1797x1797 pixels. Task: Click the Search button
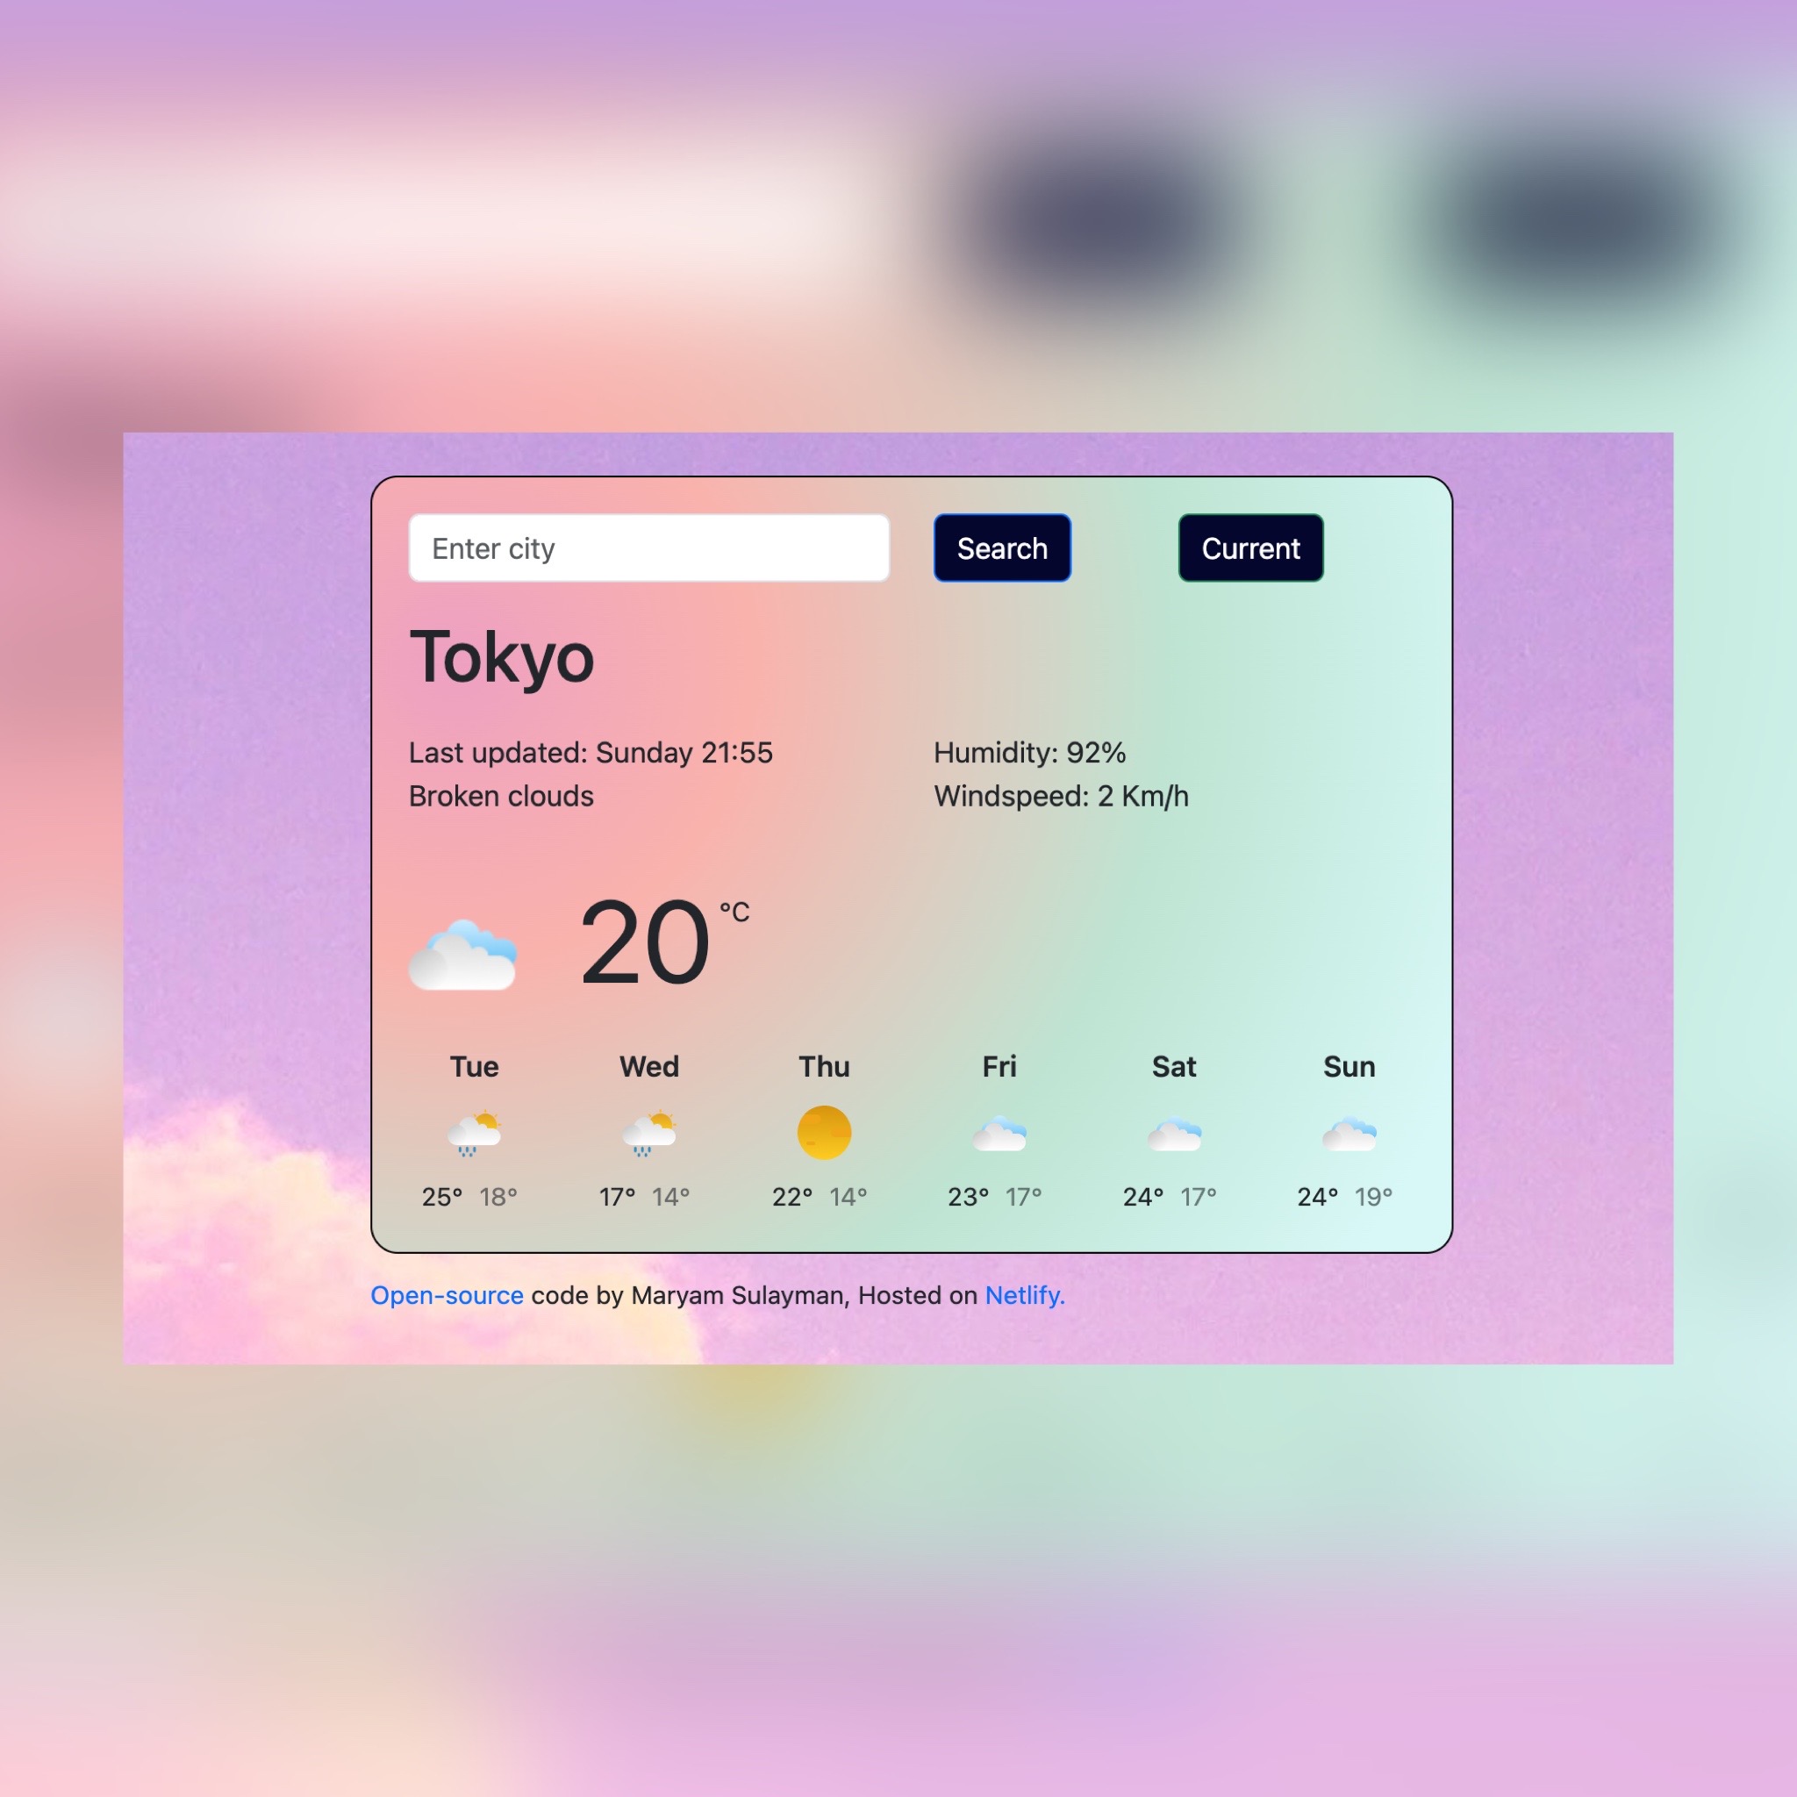pos(1002,548)
